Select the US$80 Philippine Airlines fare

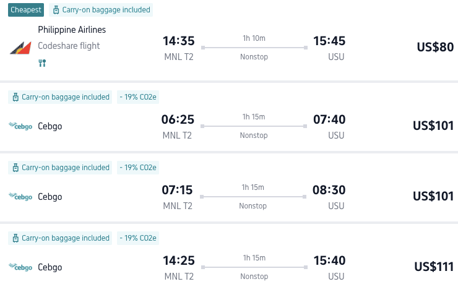pyautogui.click(x=435, y=48)
